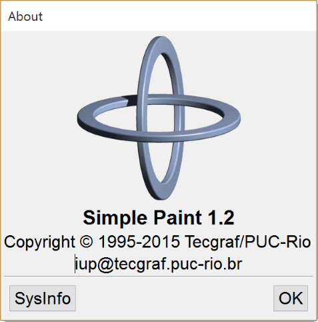Click the empty area of the title bar
318x322 pixels.
coord(178,17)
